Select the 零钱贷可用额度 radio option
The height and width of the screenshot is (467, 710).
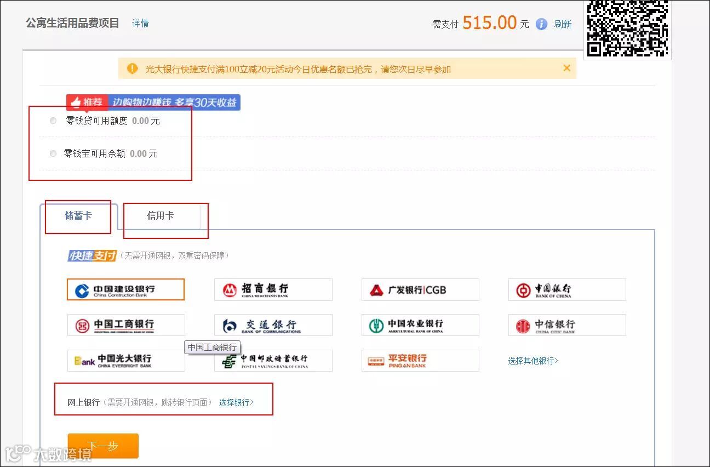[53, 121]
